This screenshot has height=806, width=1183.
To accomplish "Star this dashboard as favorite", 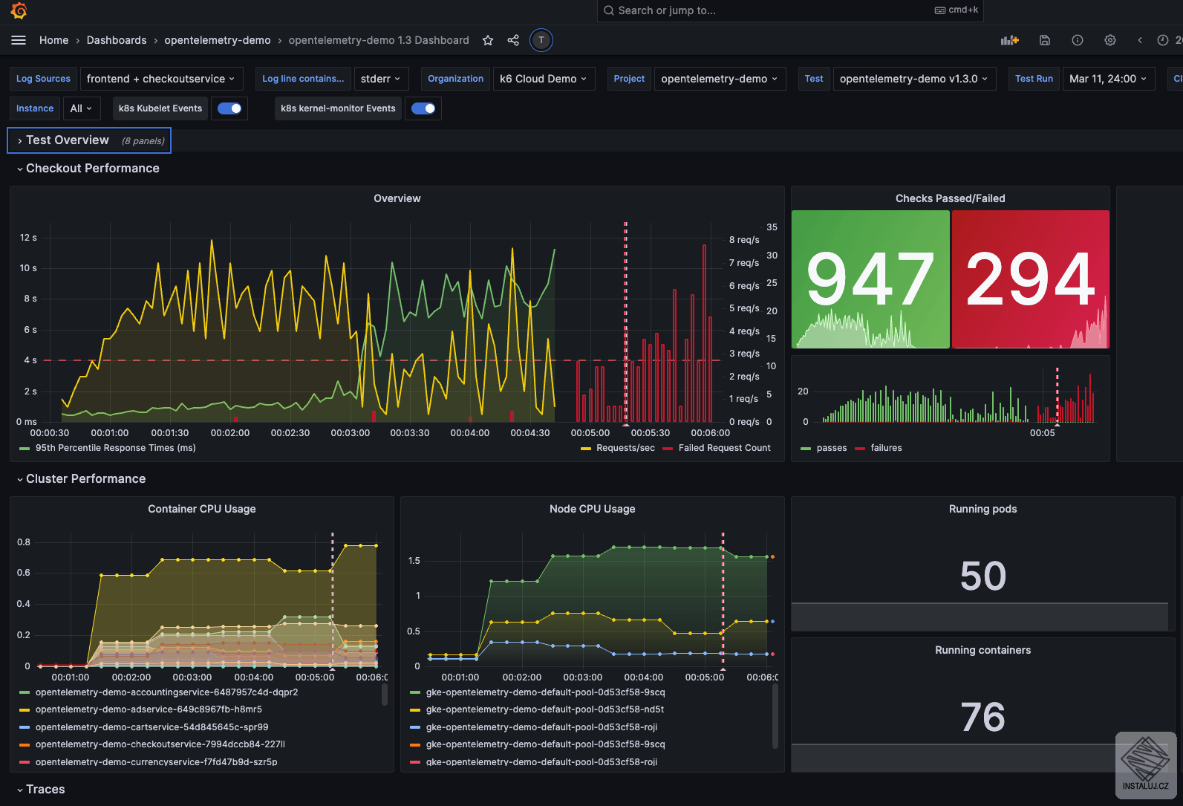I will [488, 40].
